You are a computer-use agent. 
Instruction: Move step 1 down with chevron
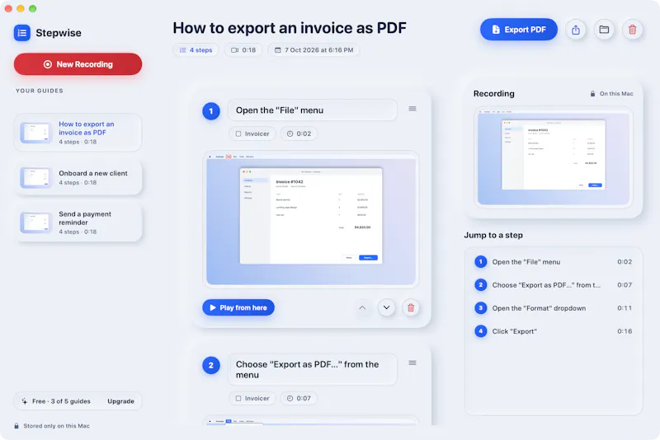[x=386, y=307]
